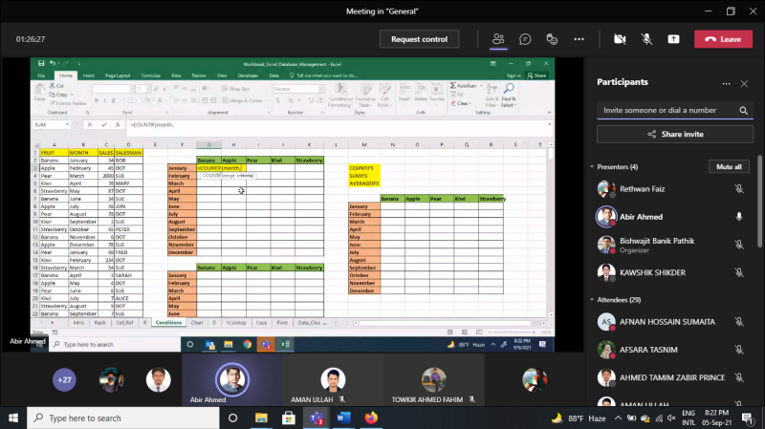Click the Show participants icon
The height and width of the screenshot is (429, 765).
498,39
